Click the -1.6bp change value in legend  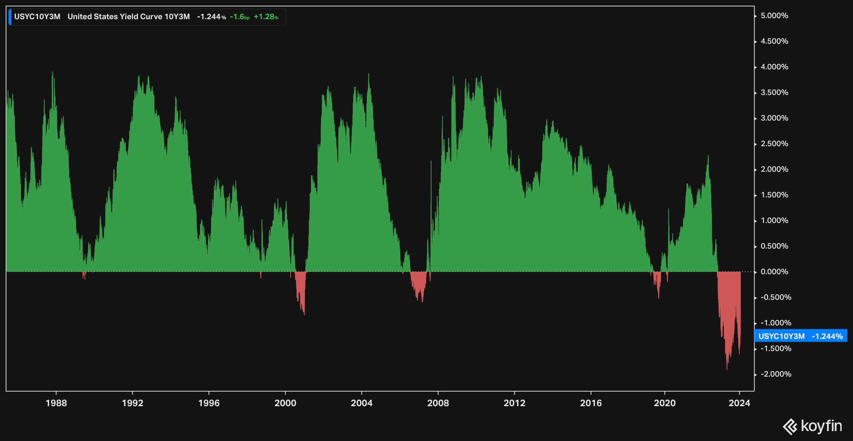point(240,17)
